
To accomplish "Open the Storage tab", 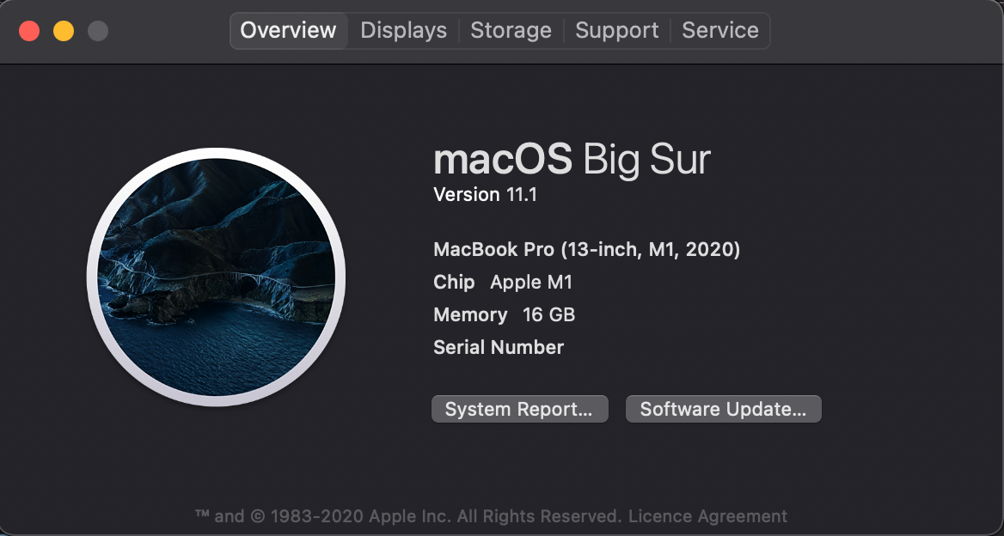I will (511, 30).
